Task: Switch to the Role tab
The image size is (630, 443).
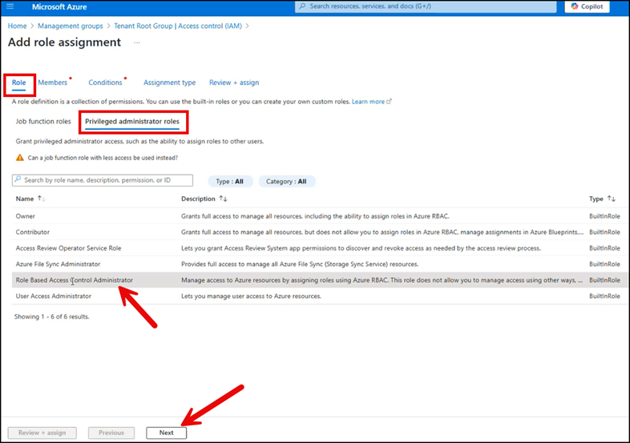Action: click(x=19, y=83)
